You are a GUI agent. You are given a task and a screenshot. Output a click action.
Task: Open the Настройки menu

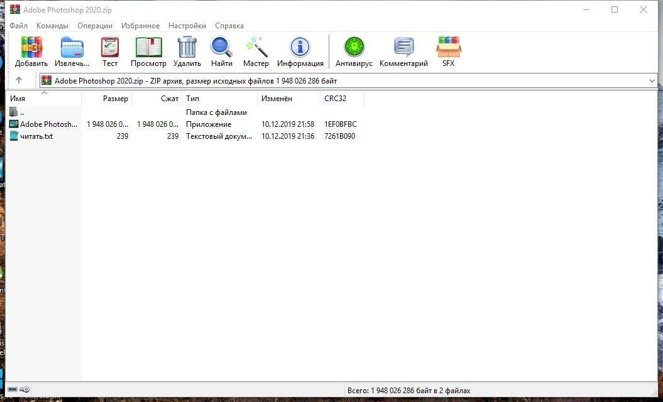tap(187, 26)
